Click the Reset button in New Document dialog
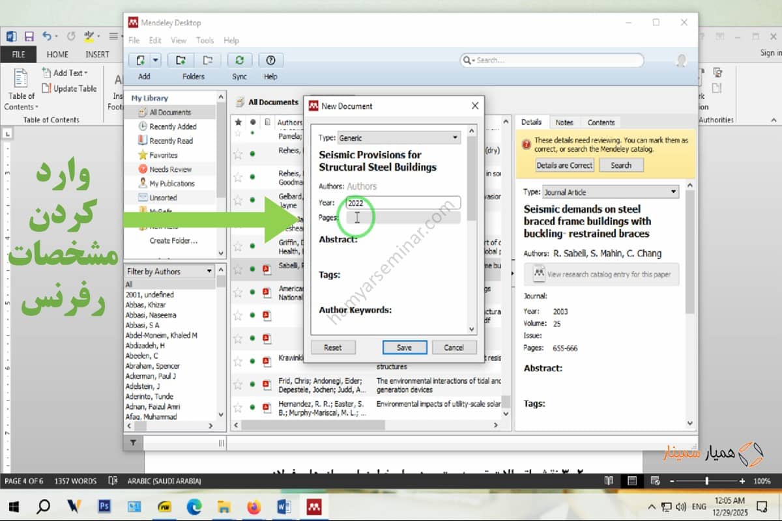Screen dimensions: 782x521 click(x=333, y=347)
